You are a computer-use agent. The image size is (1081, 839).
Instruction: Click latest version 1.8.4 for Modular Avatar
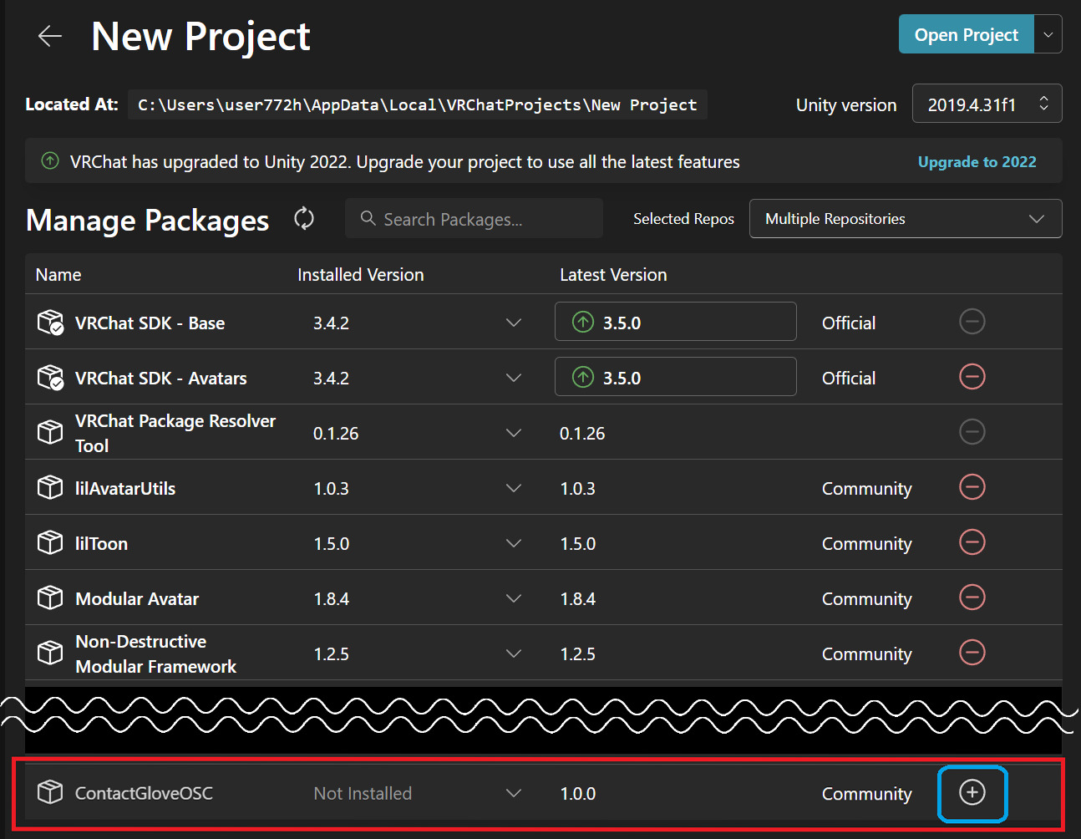pyautogui.click(x=577, y=598)
